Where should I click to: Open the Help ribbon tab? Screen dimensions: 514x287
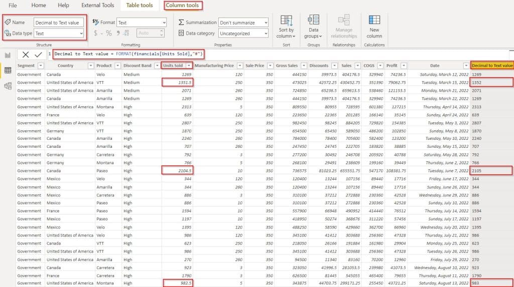coord(63,5)
